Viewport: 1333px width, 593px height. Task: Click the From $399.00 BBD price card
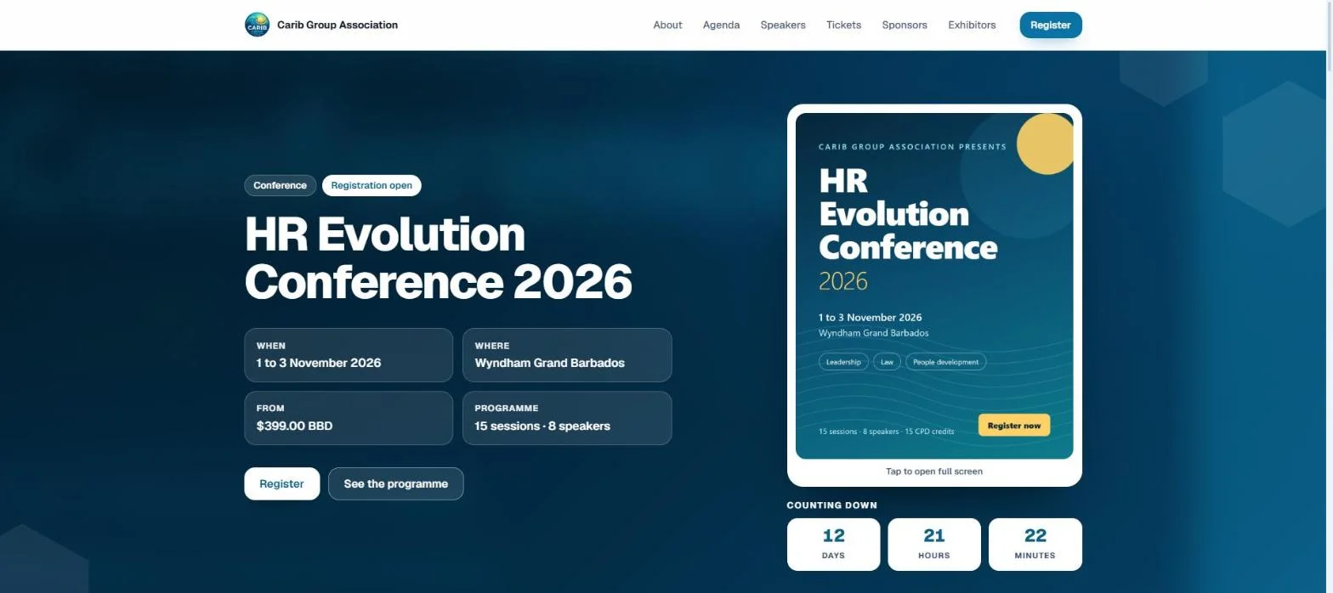point(349,418)
